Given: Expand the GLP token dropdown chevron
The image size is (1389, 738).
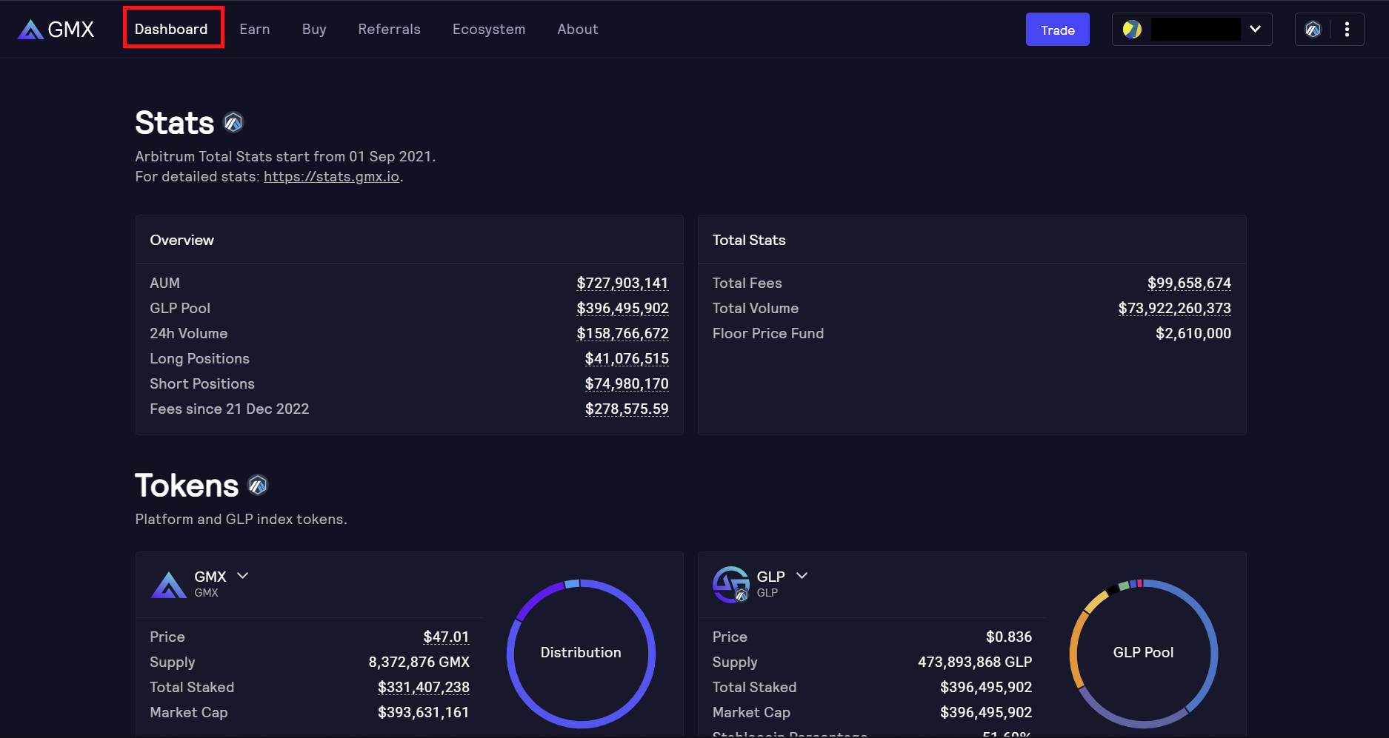Looking at the screenshot, I should 802,576.
